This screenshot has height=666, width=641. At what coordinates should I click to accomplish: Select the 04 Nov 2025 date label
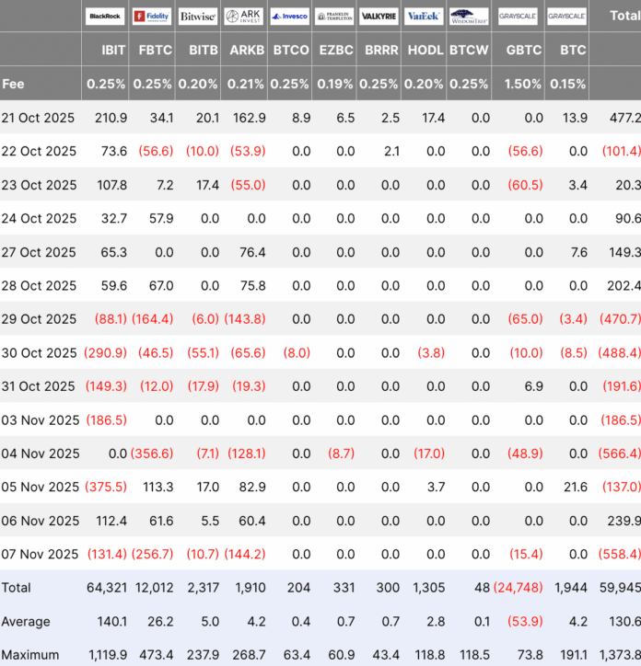tap(41, 454)
